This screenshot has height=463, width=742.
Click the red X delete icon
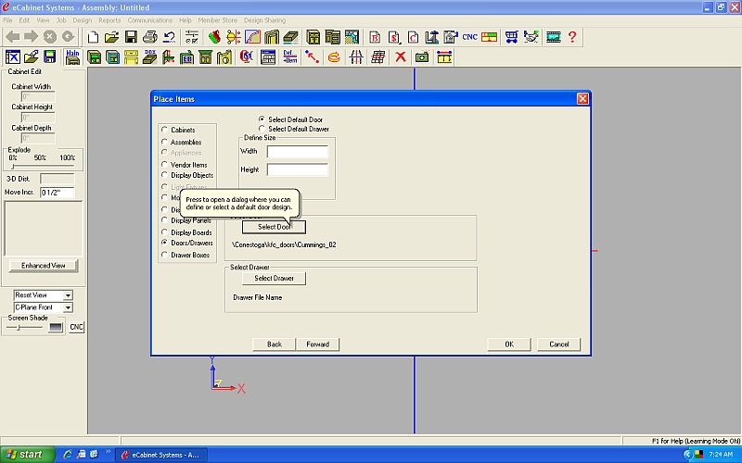pos(401,56)
